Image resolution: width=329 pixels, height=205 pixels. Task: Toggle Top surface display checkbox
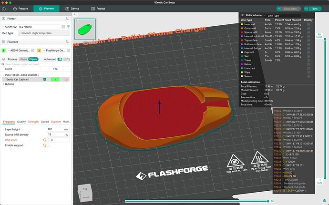[308, 41]
